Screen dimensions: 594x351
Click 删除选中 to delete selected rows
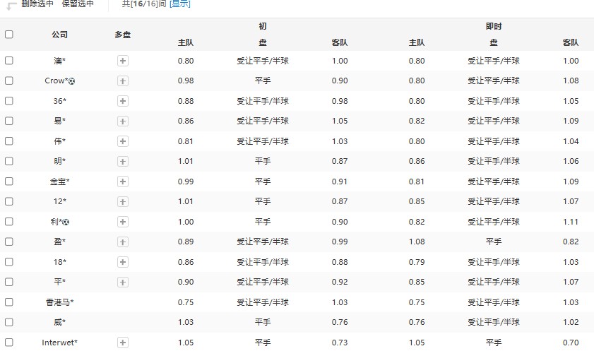click(37, 4)
